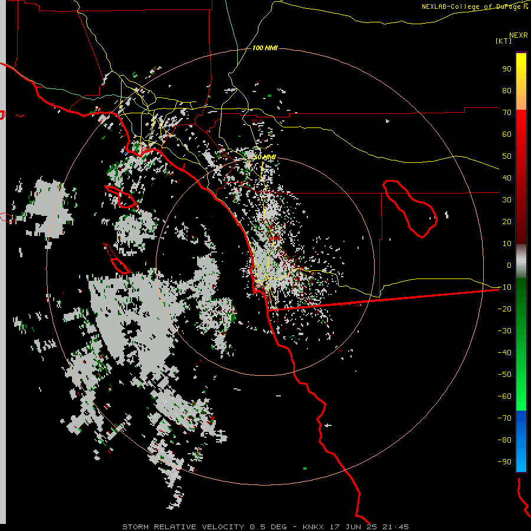Pick the blue bottom segment of color bar
Viewport: 531px width, 531px height.
click(x=521, y=441)
